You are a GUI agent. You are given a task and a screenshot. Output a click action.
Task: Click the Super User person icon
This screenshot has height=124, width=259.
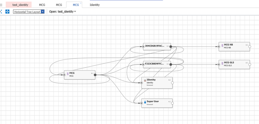point(145,102)
